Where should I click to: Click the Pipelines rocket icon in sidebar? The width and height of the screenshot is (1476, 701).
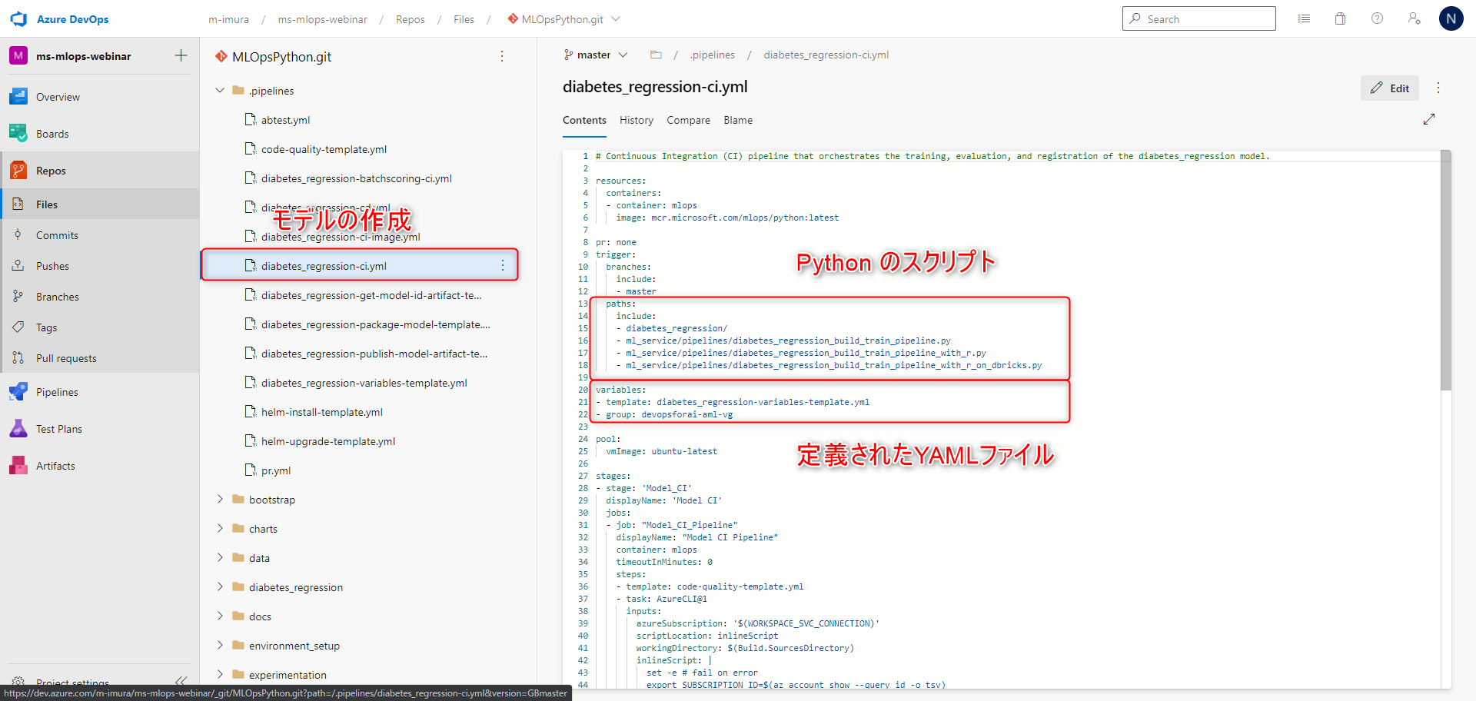18,392
